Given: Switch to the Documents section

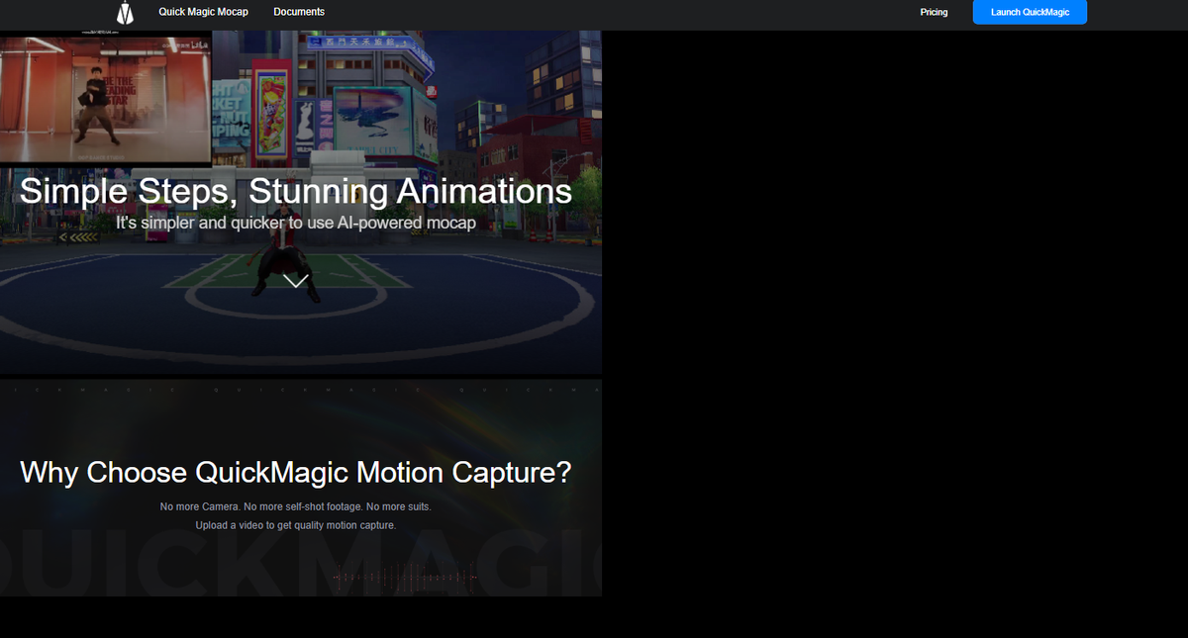Looking at the screenshot, I should [x=298, y=12].
